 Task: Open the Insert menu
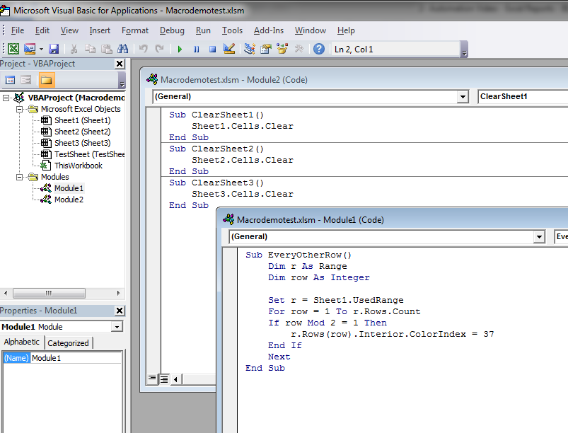click(100, 30)
